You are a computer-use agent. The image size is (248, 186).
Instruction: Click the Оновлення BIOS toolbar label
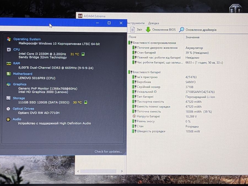point(164,30)
